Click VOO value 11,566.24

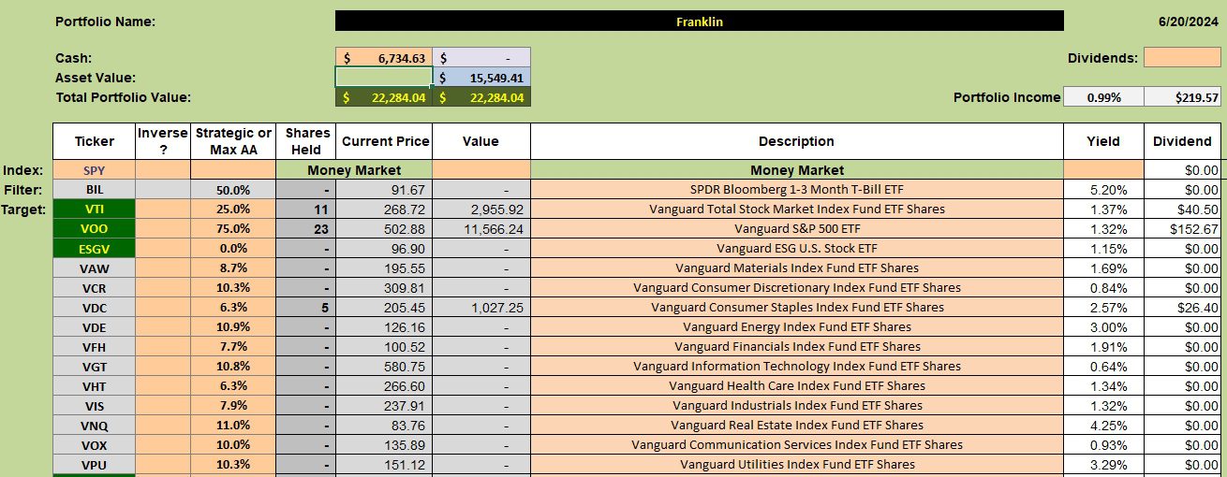[x=481, y=229]
